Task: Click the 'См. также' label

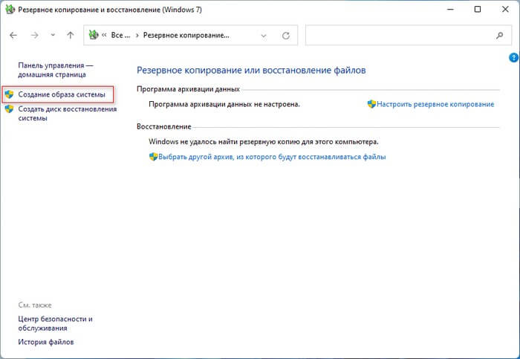Action: 35,305
